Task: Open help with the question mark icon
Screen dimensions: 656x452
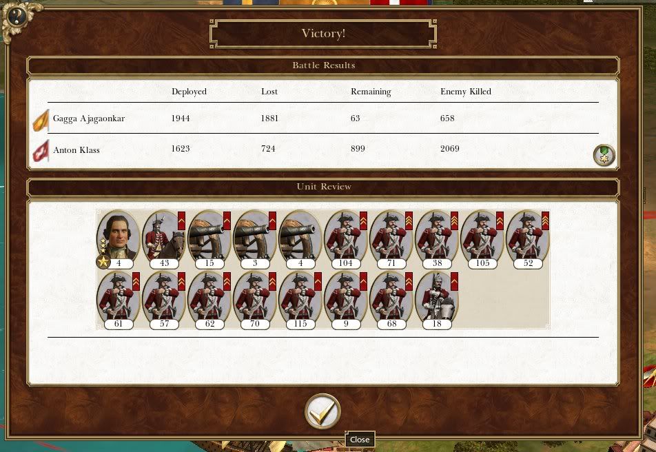Action: (17, 17)
